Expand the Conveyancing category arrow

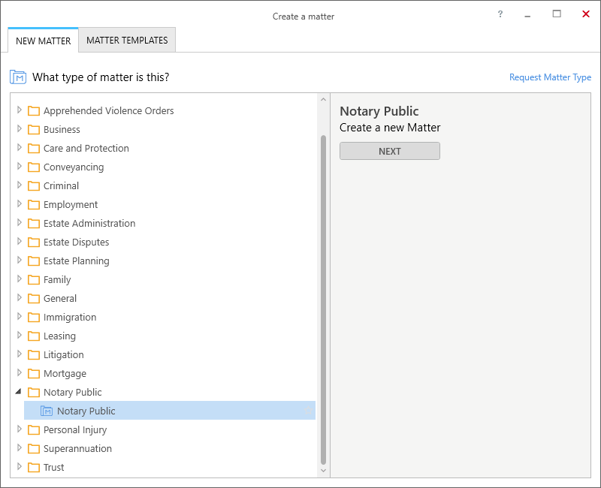tap(20, 167)
